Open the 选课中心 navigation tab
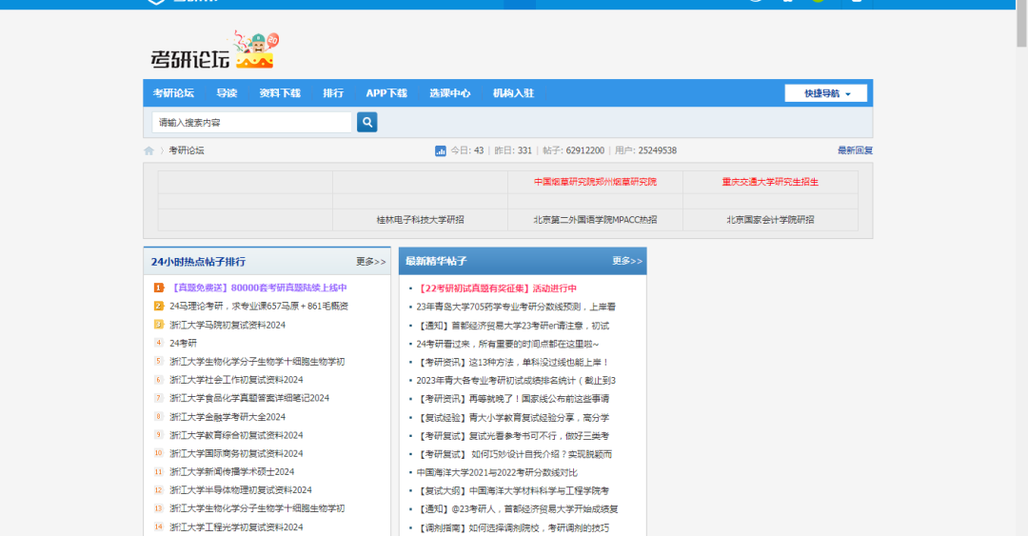1028x536 pixels. tap(449, 93)
